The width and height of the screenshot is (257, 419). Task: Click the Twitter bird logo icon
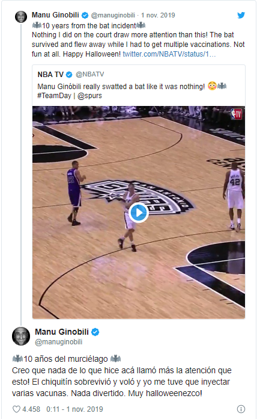pyautogui.click(x=241, y=15)
